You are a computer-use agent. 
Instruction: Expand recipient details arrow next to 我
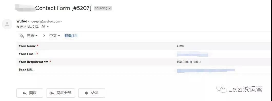point(48,27)
